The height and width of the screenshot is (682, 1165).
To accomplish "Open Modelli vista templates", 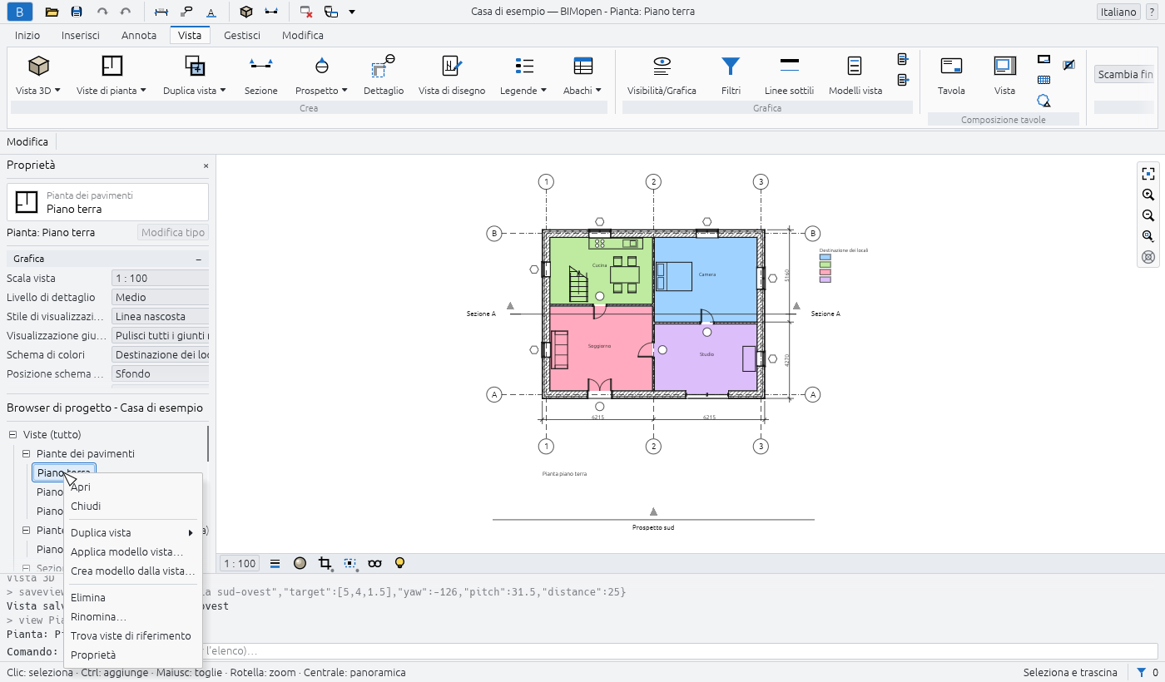I will point(855,76).
